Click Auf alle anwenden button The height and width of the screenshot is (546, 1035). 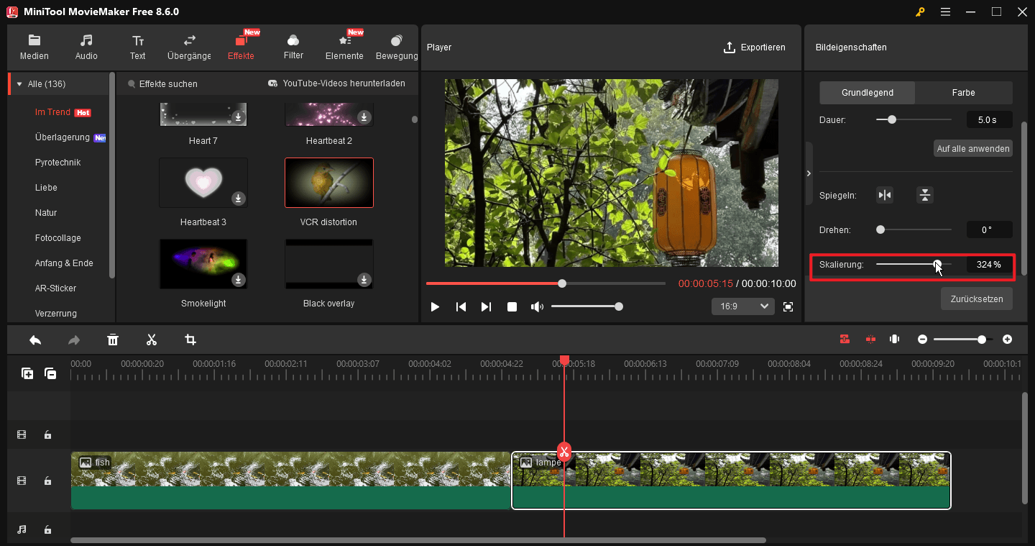pyautogui.click(x=972, y=148)
